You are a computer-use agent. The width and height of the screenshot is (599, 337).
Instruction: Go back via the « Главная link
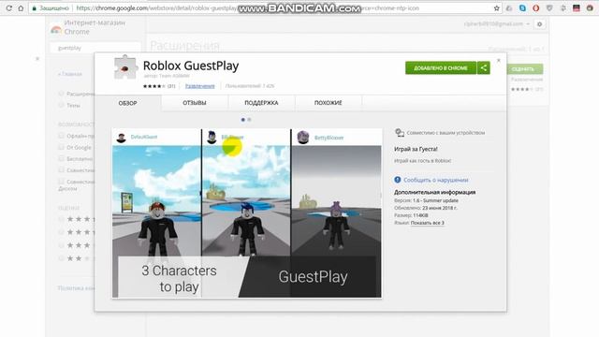point(70,74)
